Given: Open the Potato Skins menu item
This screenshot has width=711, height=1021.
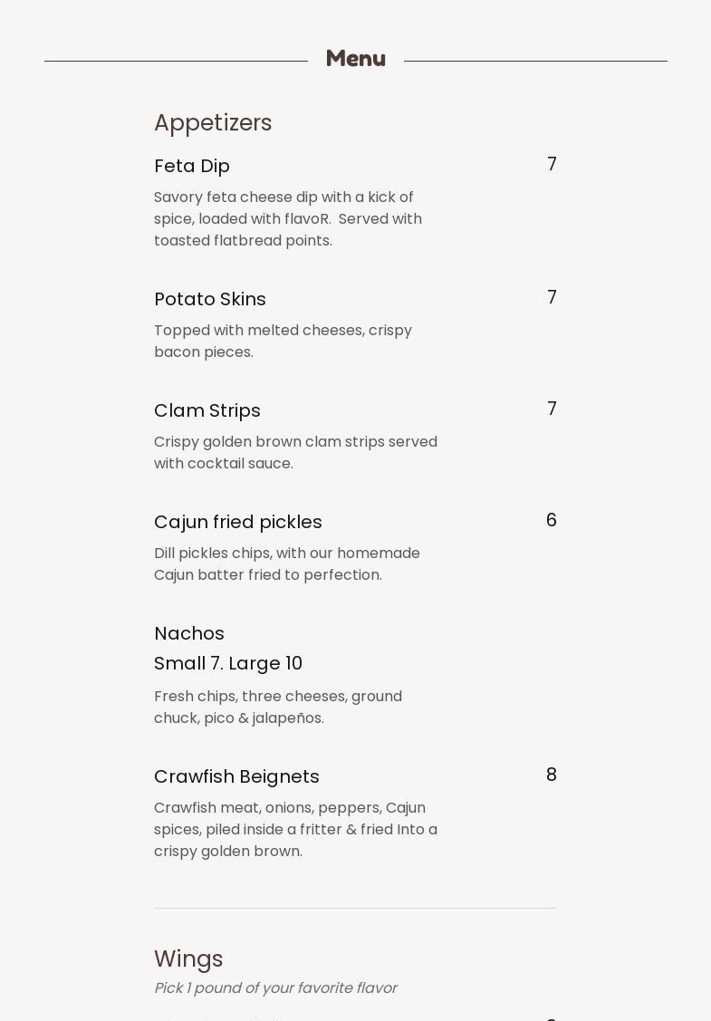Looking at the screenshot, I should coord(210,300).
